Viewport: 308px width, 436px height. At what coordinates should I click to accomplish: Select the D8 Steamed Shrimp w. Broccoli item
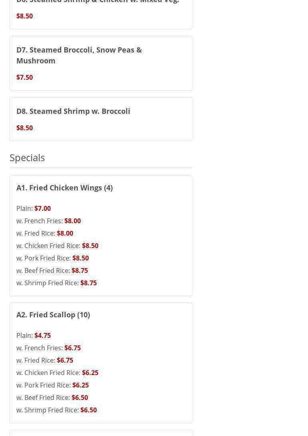73,111
